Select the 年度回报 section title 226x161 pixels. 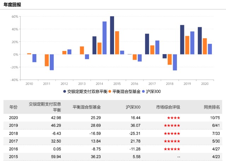click(13, 4)
